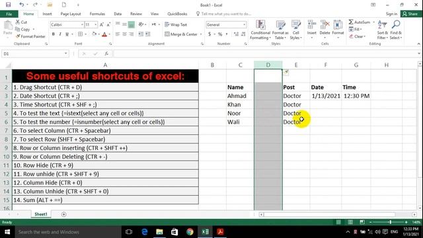Apply fill color bucket
This screenshot has height=238, width=423.
(x=94, y=34)
